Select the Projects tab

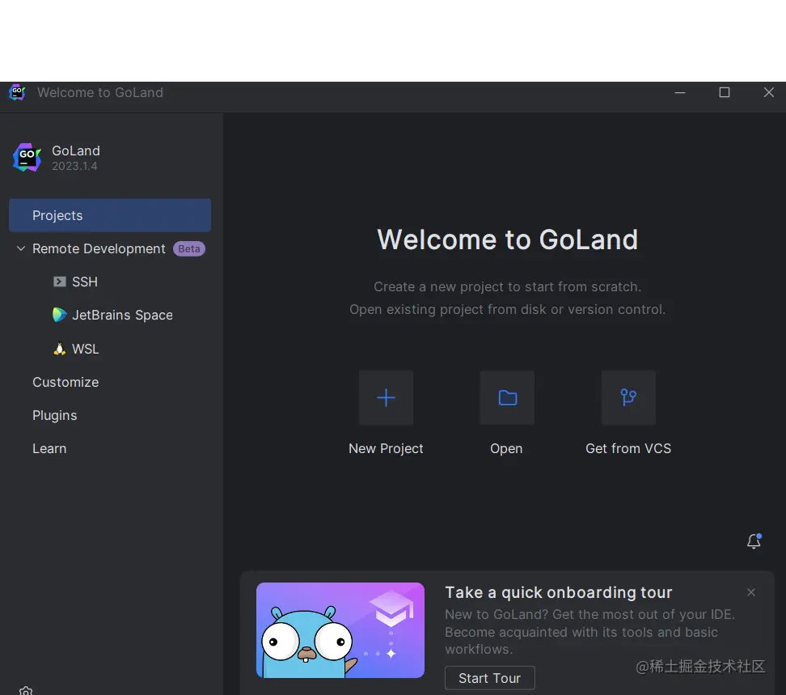click(x=110, y=215)
